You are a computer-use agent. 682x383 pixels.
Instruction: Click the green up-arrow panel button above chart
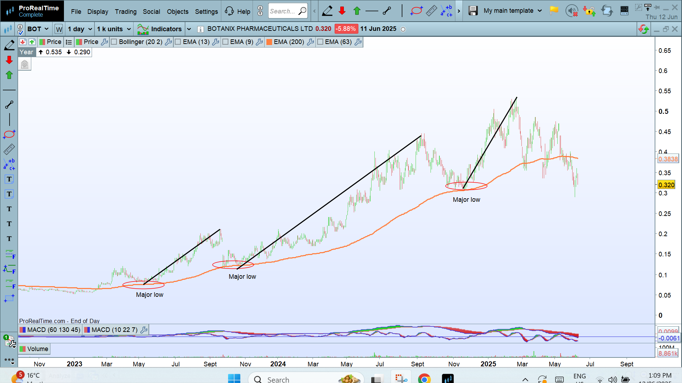pos(32,42)
